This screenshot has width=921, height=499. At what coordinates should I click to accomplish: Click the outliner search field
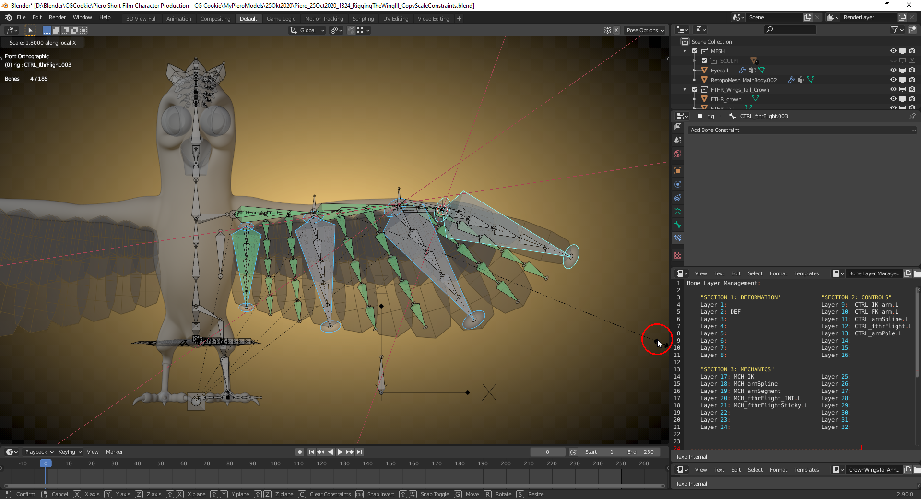pos(789,29)
